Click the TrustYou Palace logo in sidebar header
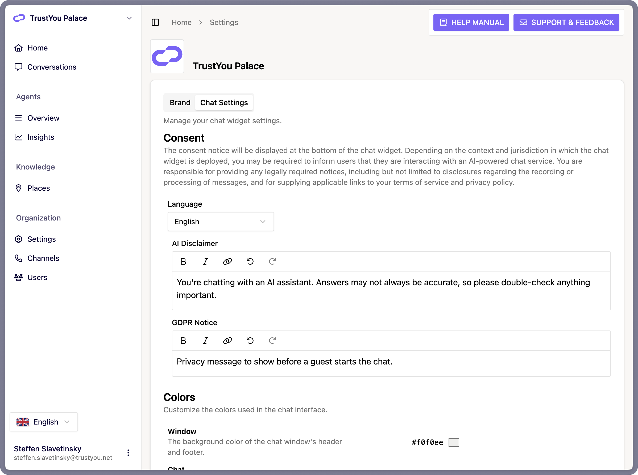 click(19, 18)
